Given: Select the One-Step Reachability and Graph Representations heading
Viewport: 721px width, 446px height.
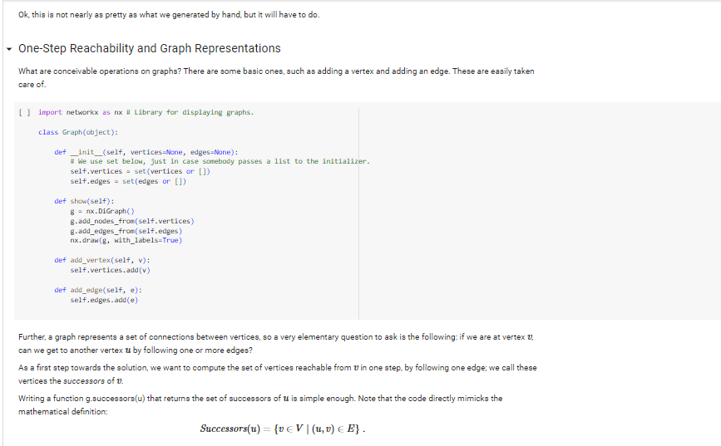Looking at the screenshot, I should click(150, 48).
